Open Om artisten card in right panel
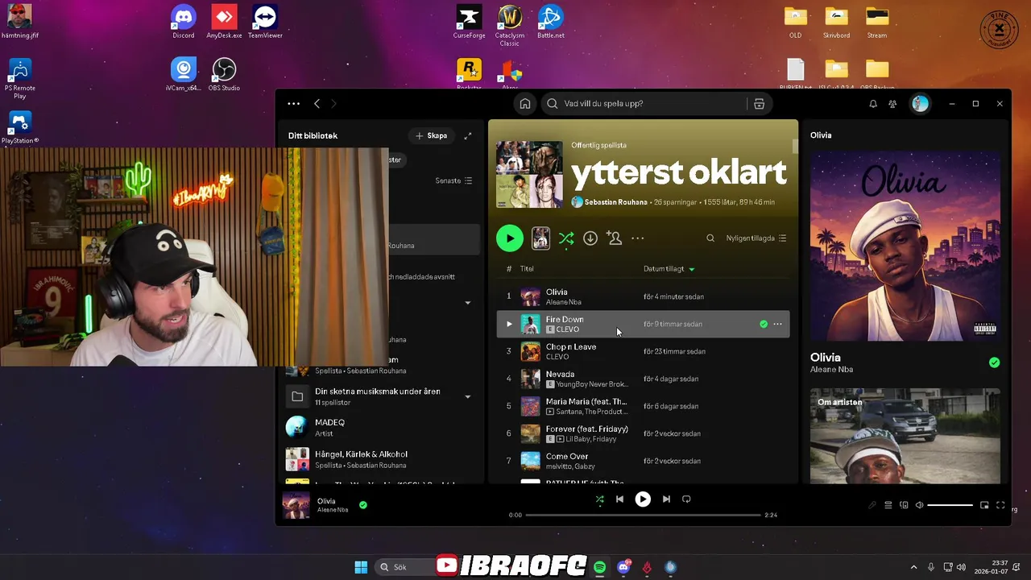Viewport: 1031px width, 580px height. pos(905,436)
